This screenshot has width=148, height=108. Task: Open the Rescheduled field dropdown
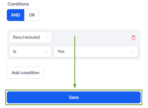pos(31,37)
